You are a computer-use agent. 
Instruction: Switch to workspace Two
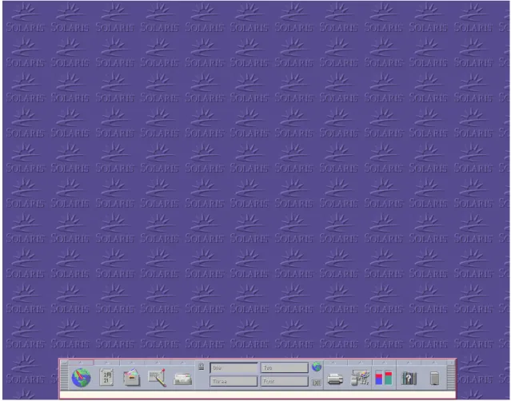(x=284, y=367)
